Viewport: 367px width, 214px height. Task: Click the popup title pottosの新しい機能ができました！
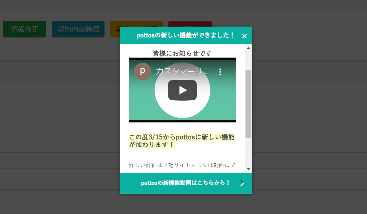(185, 35)
